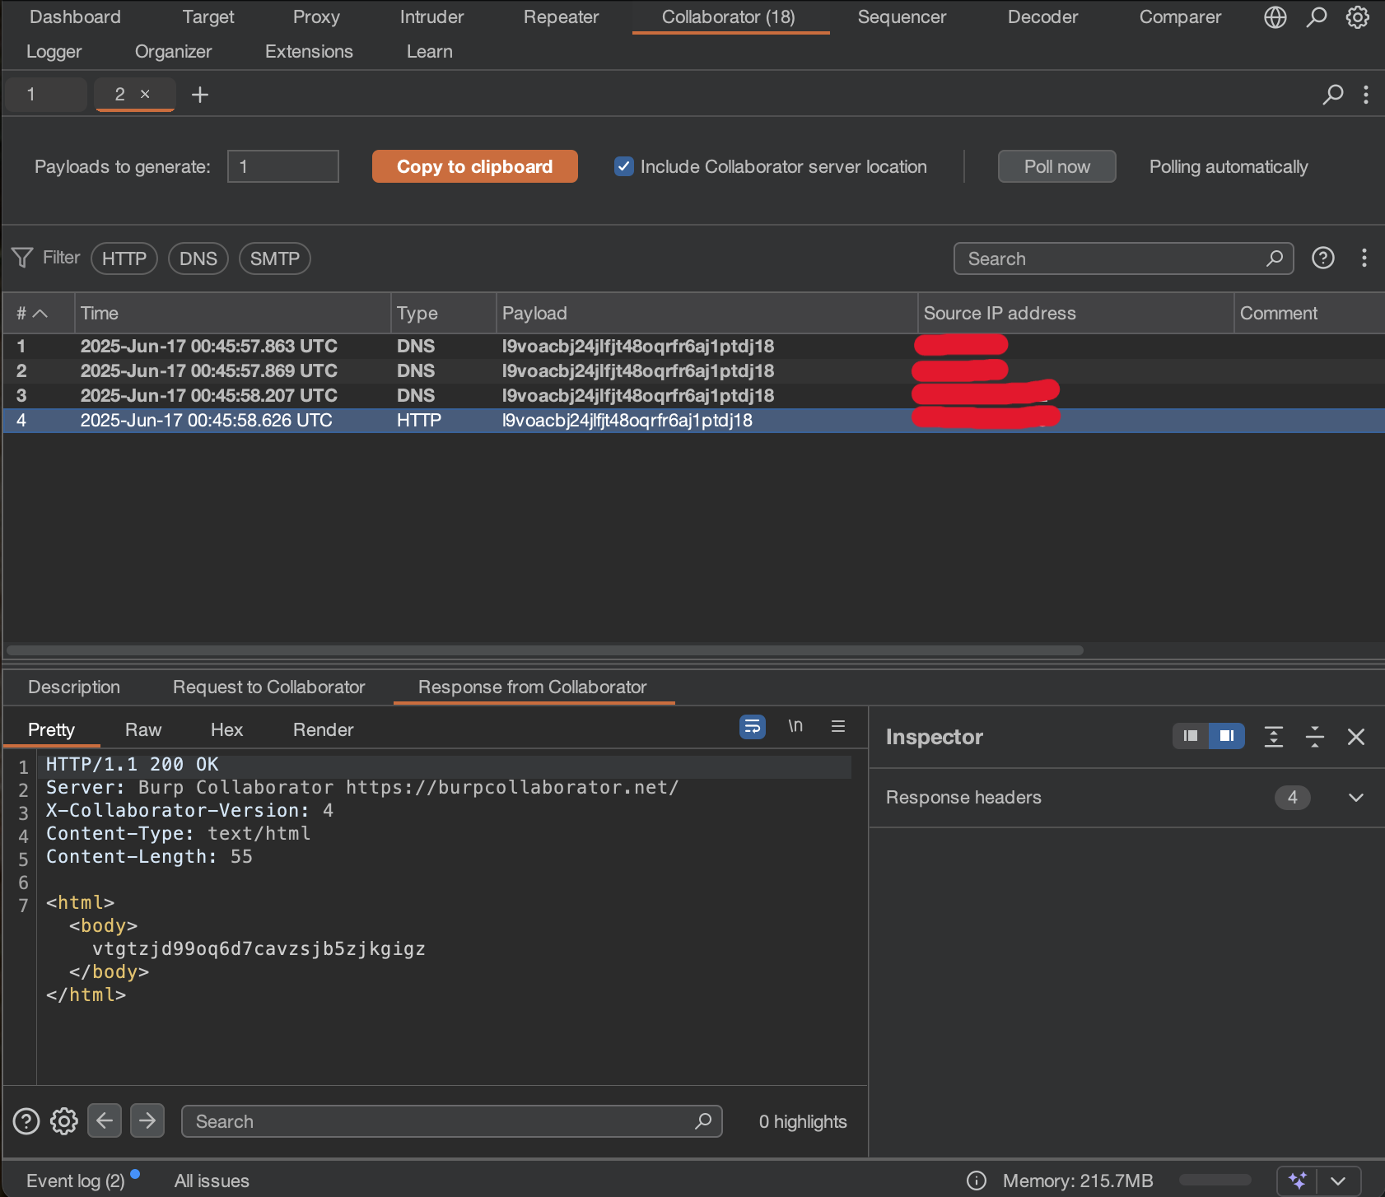Click the AI sparkle icon in status bar
Screen dimensions: 1385x1197
pyautogui.click(x=1298, y=1181)
